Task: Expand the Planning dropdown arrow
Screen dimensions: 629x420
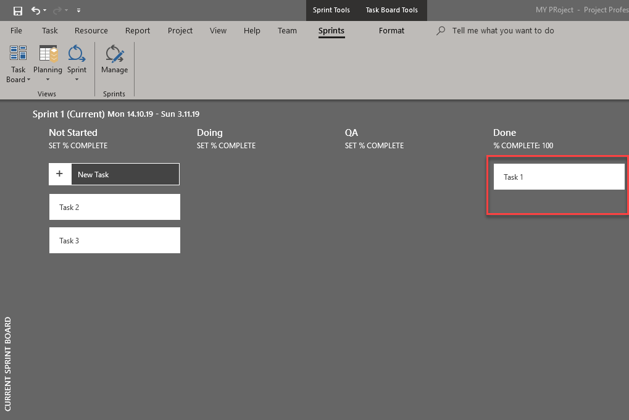Action: click(x=48, y=80)
